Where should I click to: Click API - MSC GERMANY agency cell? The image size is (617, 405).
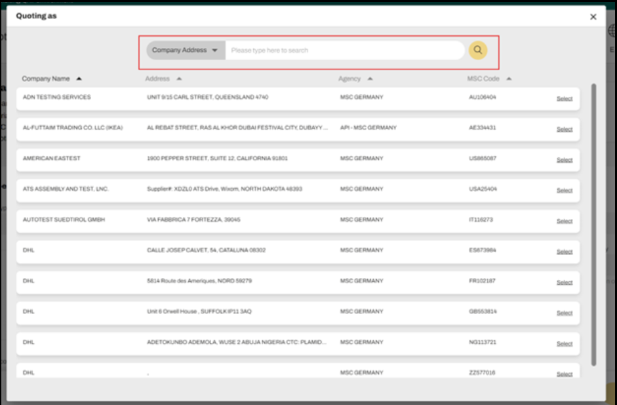click(x=368, y=127)
